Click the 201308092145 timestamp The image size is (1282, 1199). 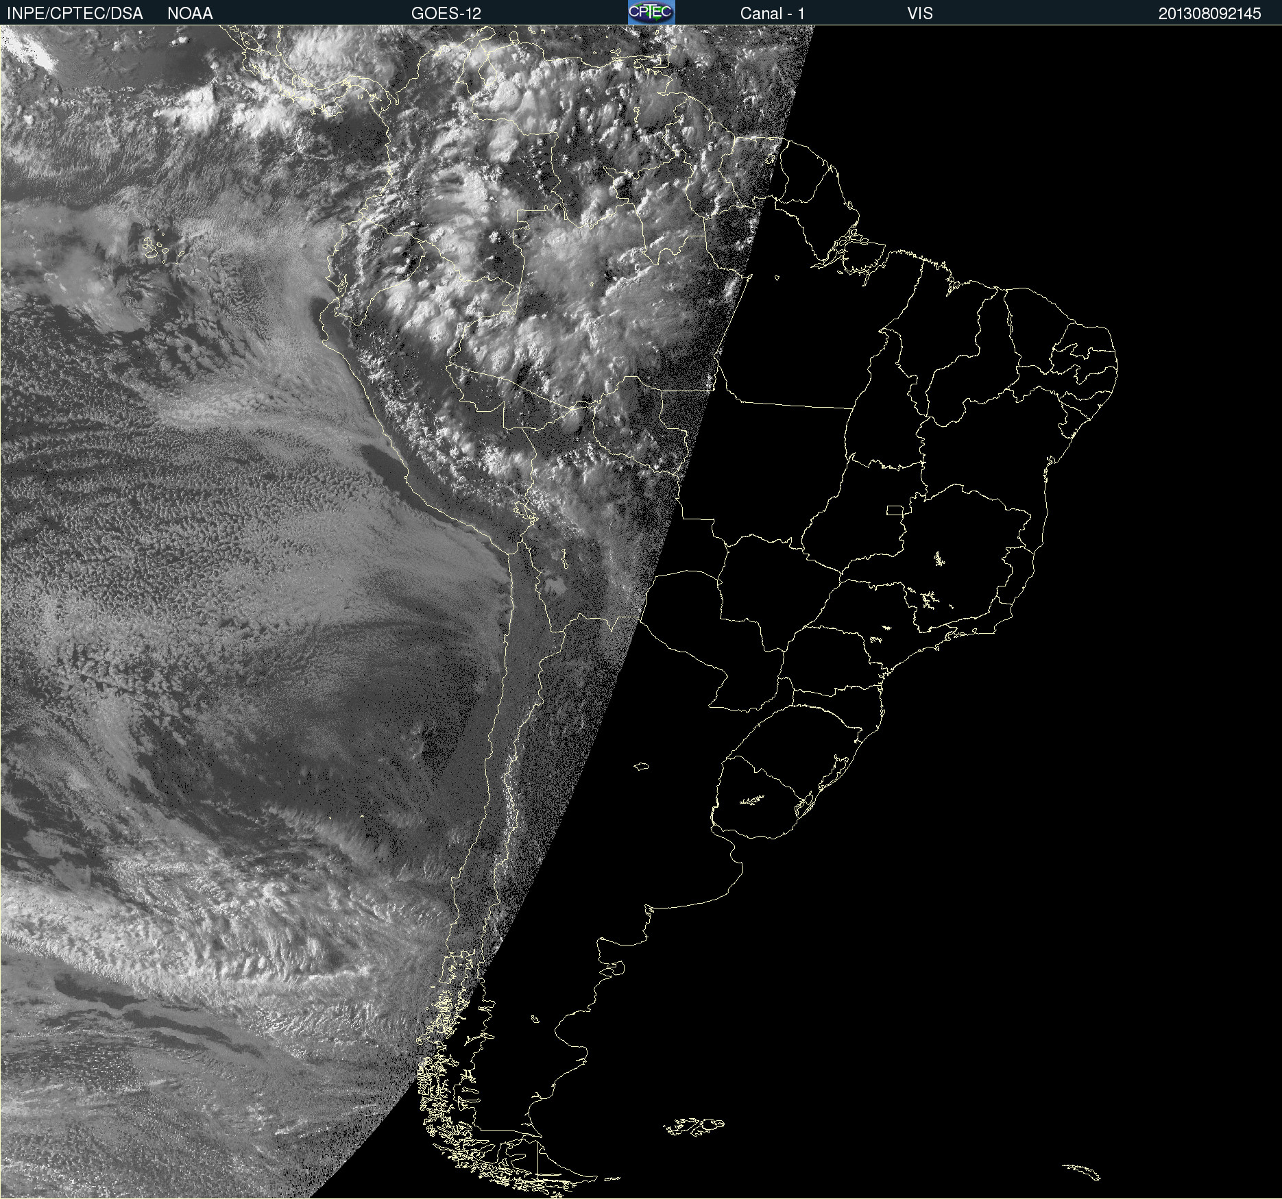(1210, 14)
